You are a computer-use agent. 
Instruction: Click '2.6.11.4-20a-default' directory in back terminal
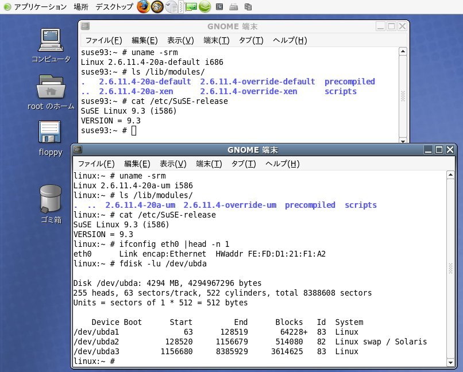click(x=145, y=82)
